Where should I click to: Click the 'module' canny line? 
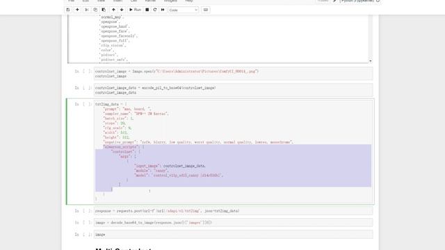tap(152, 171)
